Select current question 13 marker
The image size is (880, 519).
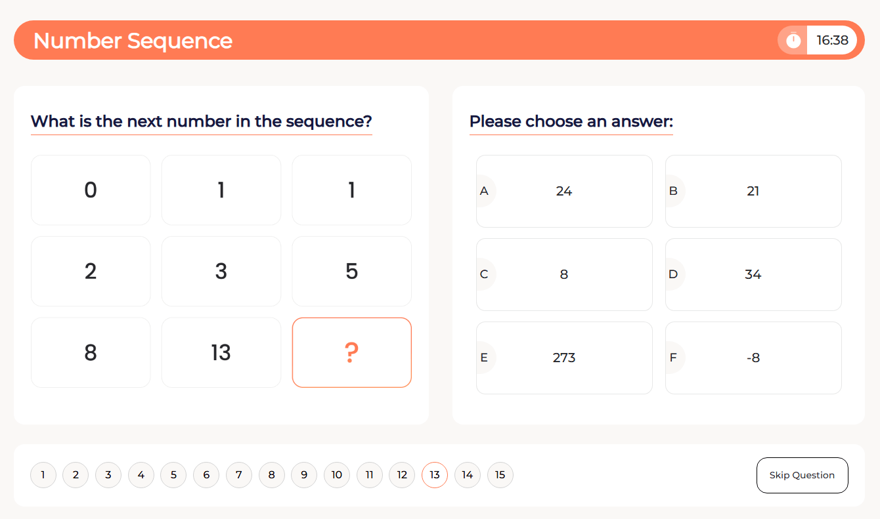(435, 475)
